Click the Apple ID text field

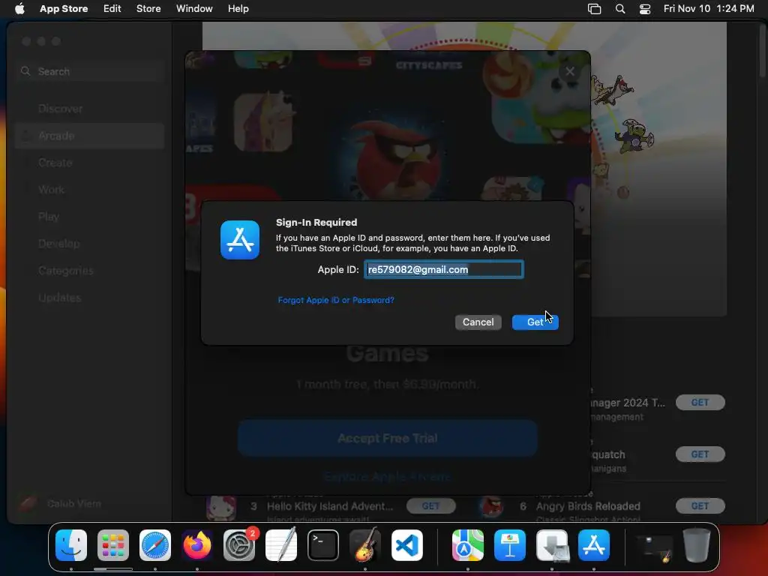(444, 270)
